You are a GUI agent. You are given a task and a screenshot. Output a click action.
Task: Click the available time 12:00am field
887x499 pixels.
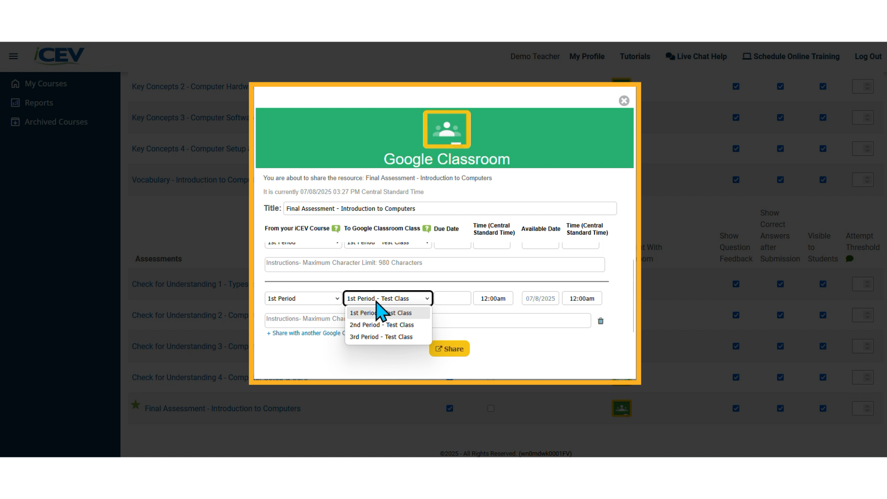[x=582, y=298]
